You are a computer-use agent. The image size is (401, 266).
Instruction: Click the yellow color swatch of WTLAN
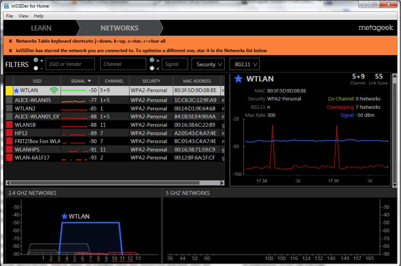[9, 90]
